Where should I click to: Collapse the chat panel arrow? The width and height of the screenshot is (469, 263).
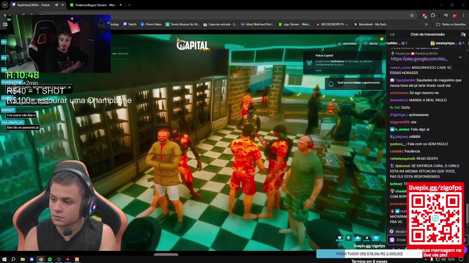(x=392, y=34)
